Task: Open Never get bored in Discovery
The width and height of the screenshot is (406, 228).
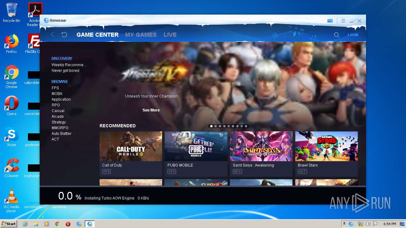Action: (65, 71)
